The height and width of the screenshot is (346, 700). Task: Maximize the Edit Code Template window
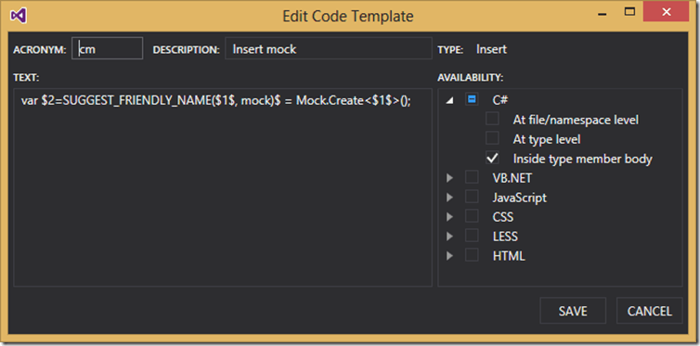coord(629,12)
